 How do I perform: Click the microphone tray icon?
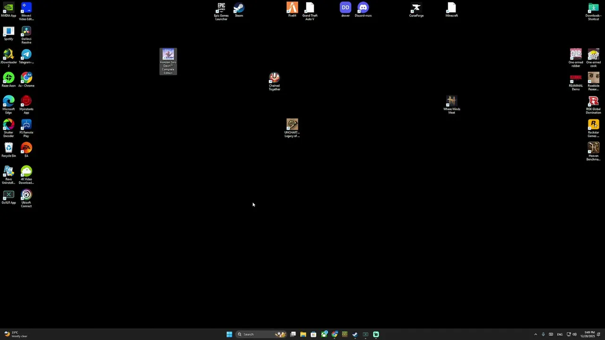543,334
